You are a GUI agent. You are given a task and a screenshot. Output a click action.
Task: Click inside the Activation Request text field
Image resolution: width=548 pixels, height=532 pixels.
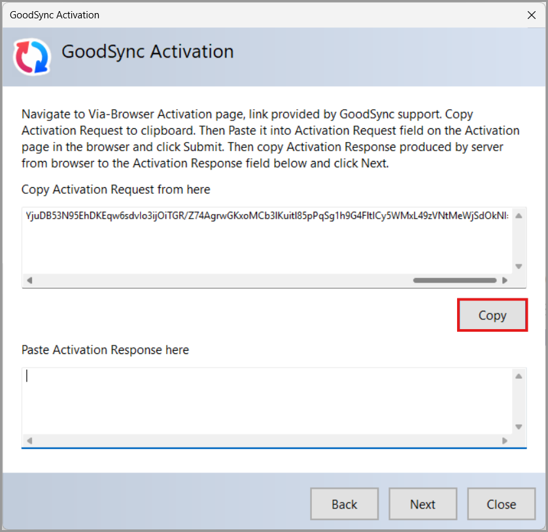tap(267, 241)
